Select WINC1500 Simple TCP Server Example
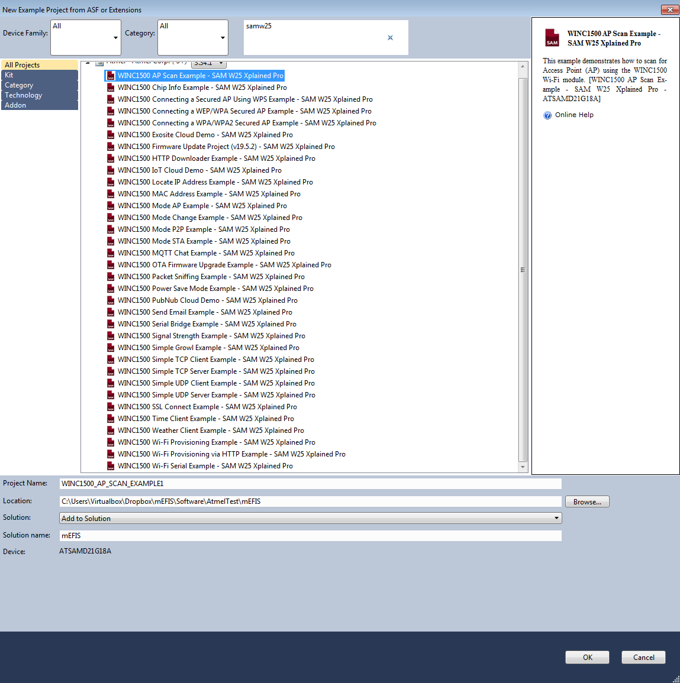The height and width of the screenshot is (683, 680). [216, 371]
